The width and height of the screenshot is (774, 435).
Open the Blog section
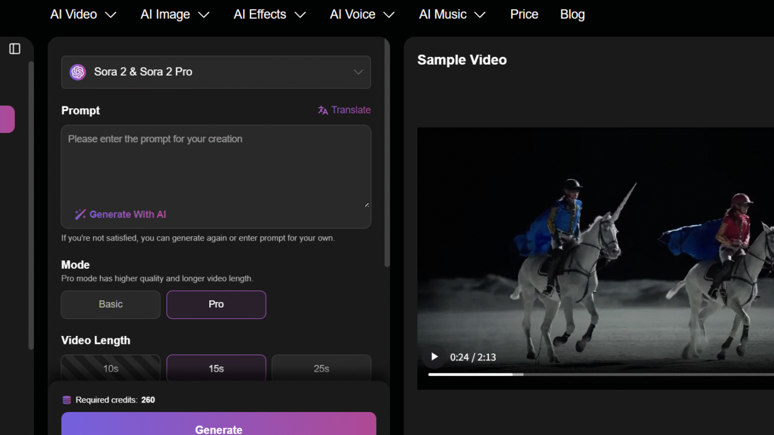click(x=572, y=14)
